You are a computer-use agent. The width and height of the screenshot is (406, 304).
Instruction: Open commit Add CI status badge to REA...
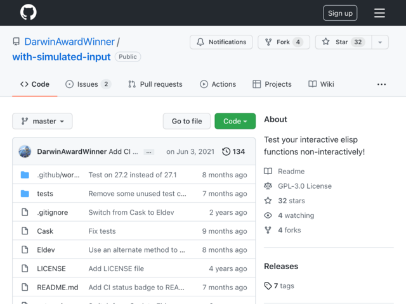[x=136, y=288]
